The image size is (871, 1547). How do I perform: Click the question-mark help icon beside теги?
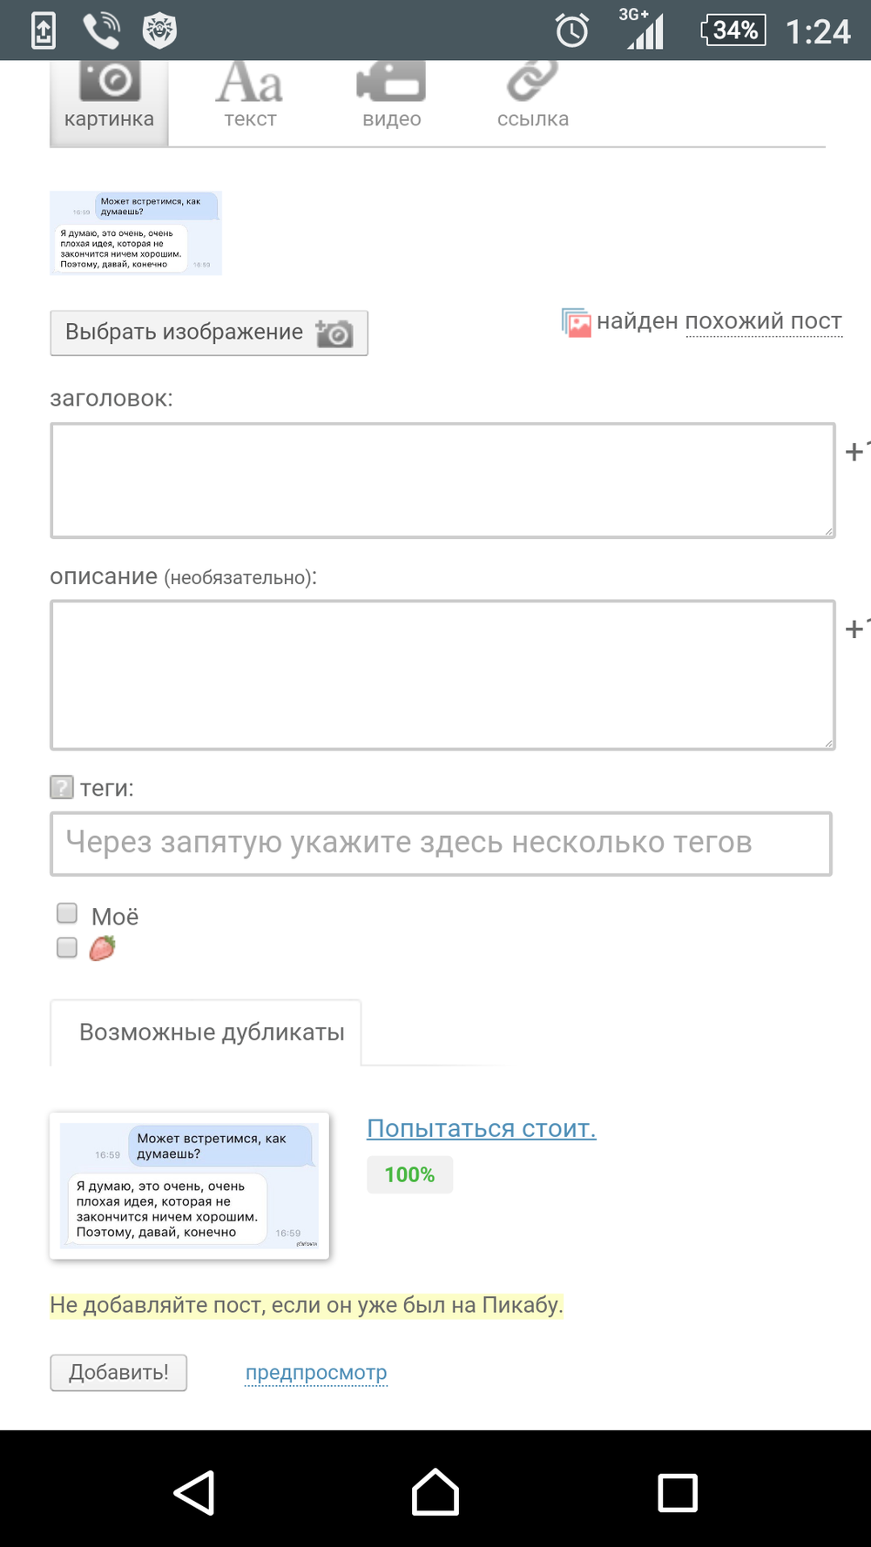point(62,788)
